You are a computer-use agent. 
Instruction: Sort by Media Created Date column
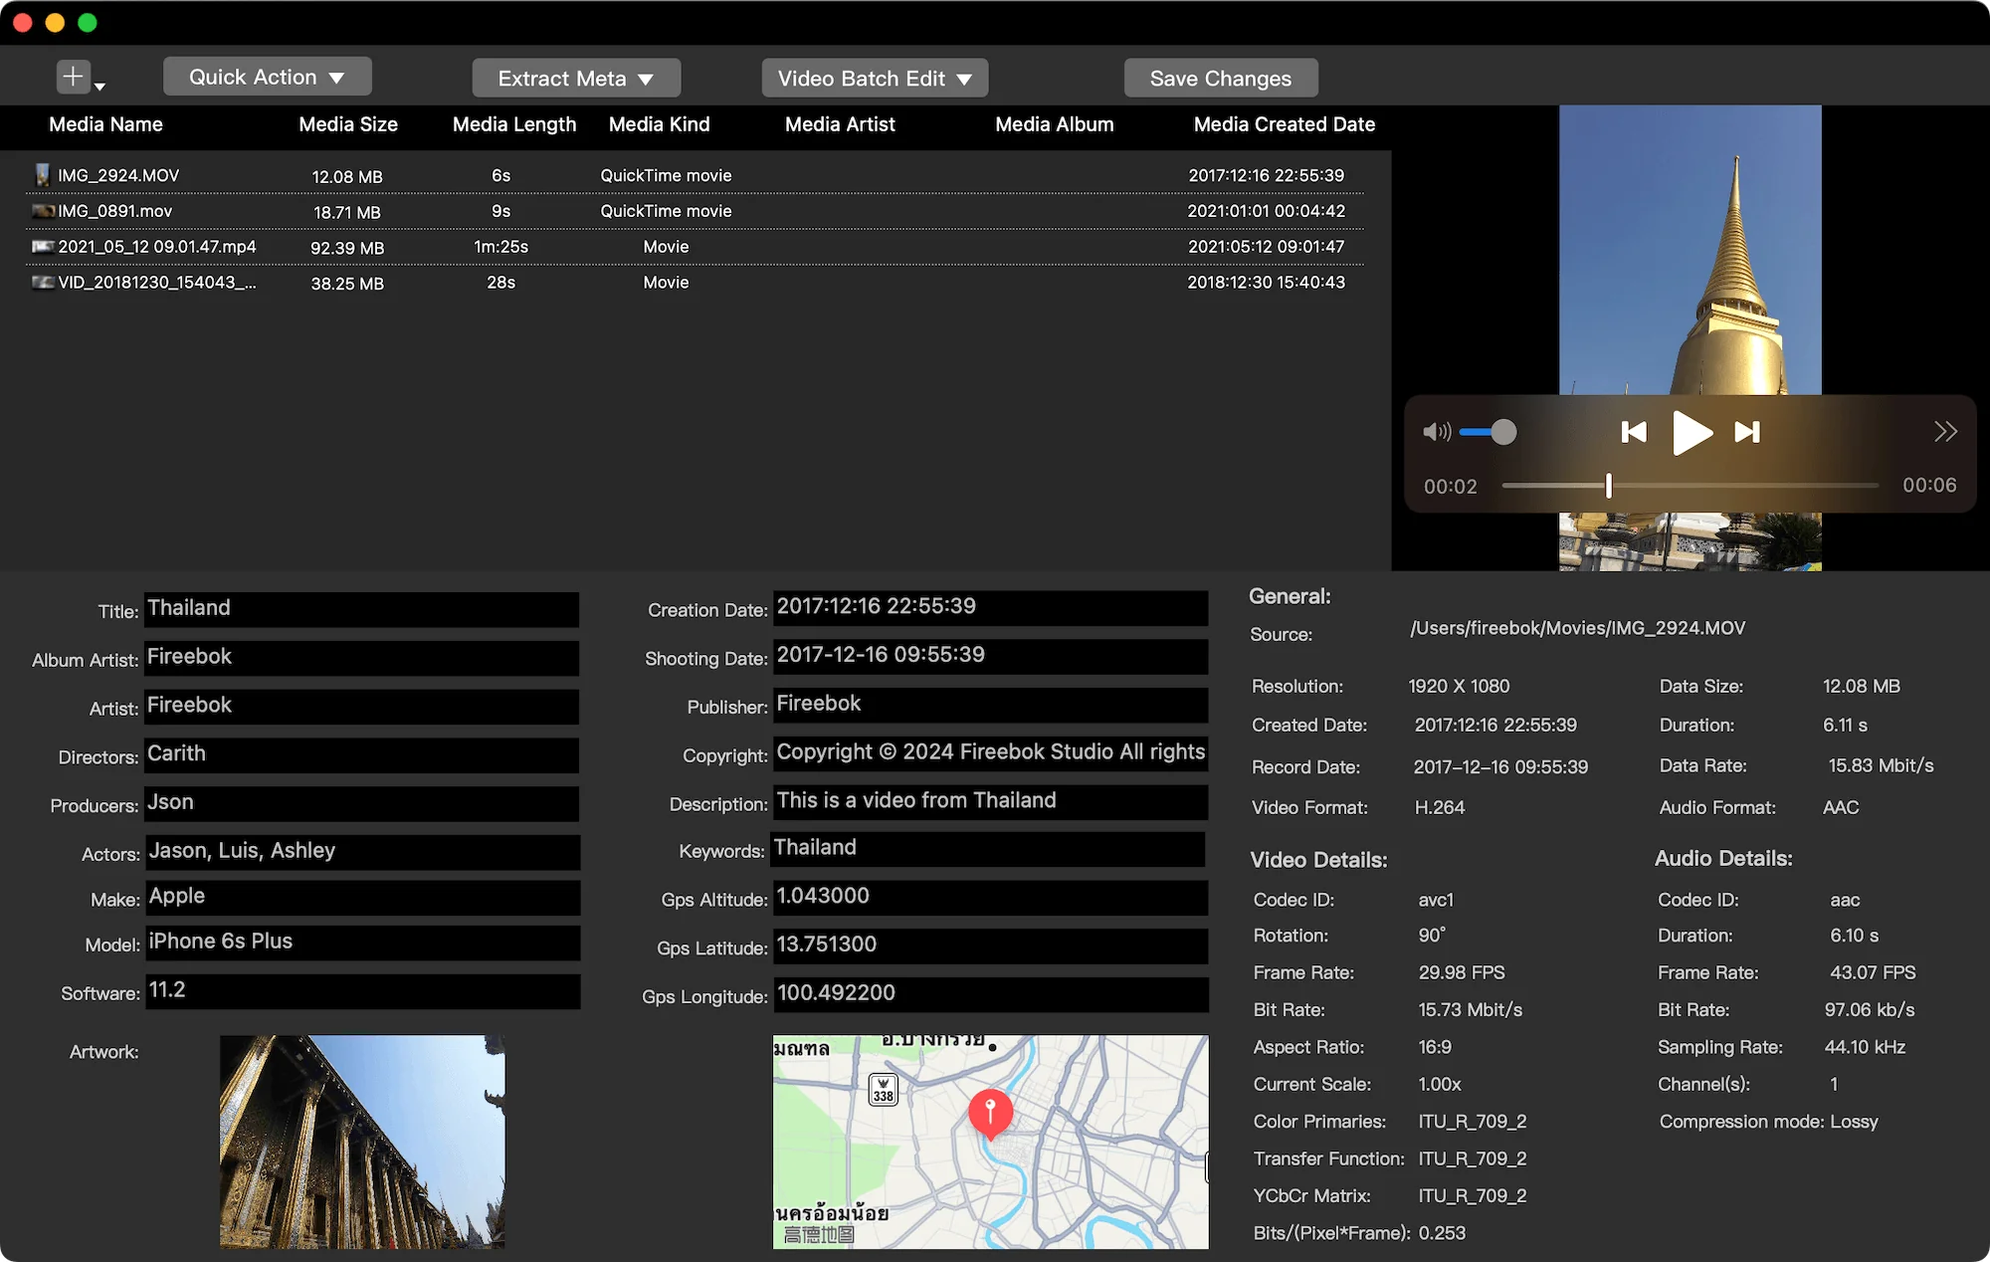click(1284, 124)
